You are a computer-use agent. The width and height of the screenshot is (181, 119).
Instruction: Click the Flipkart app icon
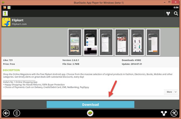click(x=6, y=22)
